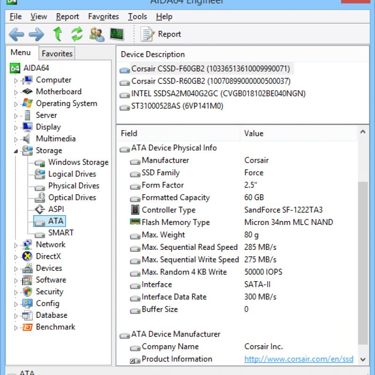Expand the Computer tree node

tap(16, 81)
